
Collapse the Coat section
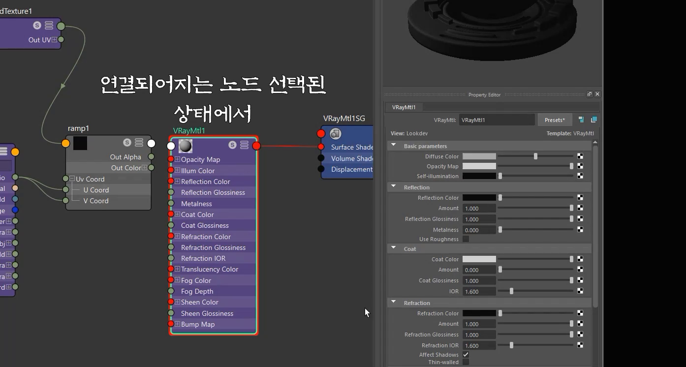click(x=394, y=248)
